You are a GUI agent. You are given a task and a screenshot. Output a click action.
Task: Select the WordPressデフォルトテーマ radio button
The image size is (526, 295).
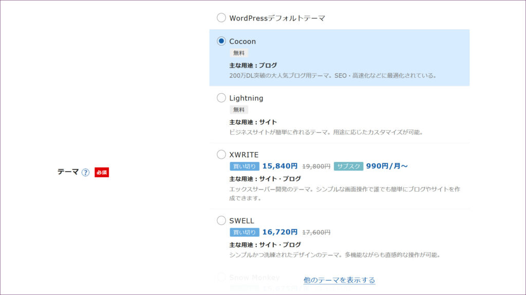point(221,18)
